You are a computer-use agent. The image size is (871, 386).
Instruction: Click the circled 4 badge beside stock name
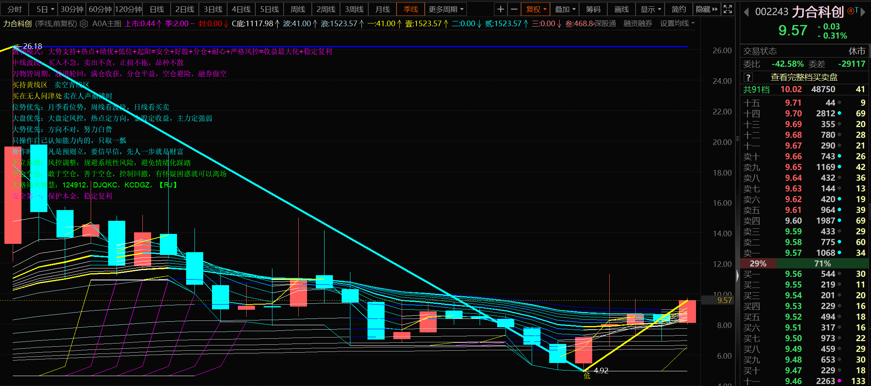[850, 11]
